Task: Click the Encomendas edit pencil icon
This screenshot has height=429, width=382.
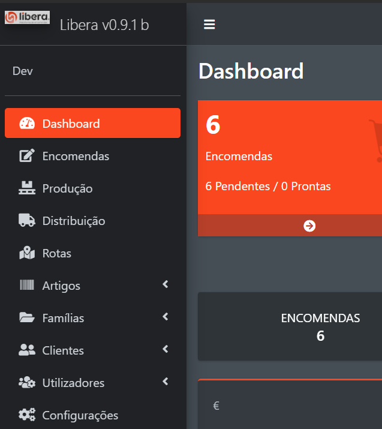Action: (x=27, y=156)
